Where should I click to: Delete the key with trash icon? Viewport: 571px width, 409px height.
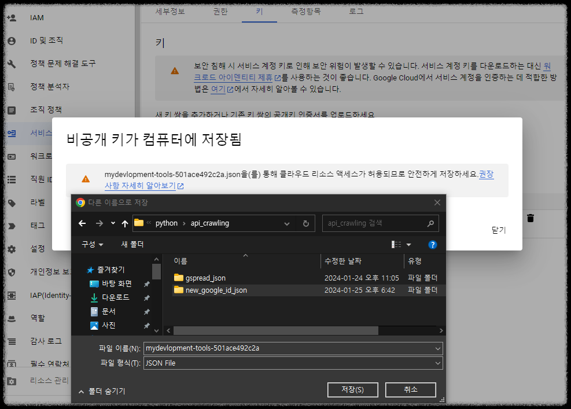pyautogui.click(x=530, y=218)
